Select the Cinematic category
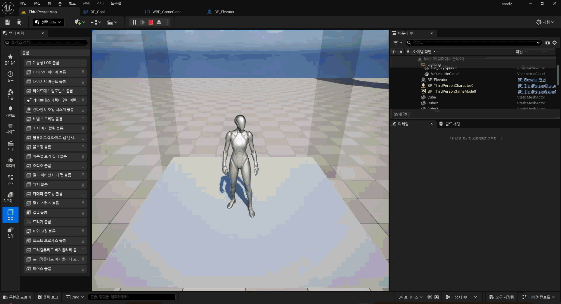561x304 pixels. pyautogui.click(x=10, y=146)
